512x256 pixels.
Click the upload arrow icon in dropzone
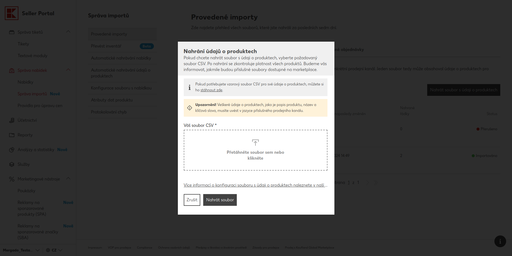pyautogui.click(x=255, y=143)
